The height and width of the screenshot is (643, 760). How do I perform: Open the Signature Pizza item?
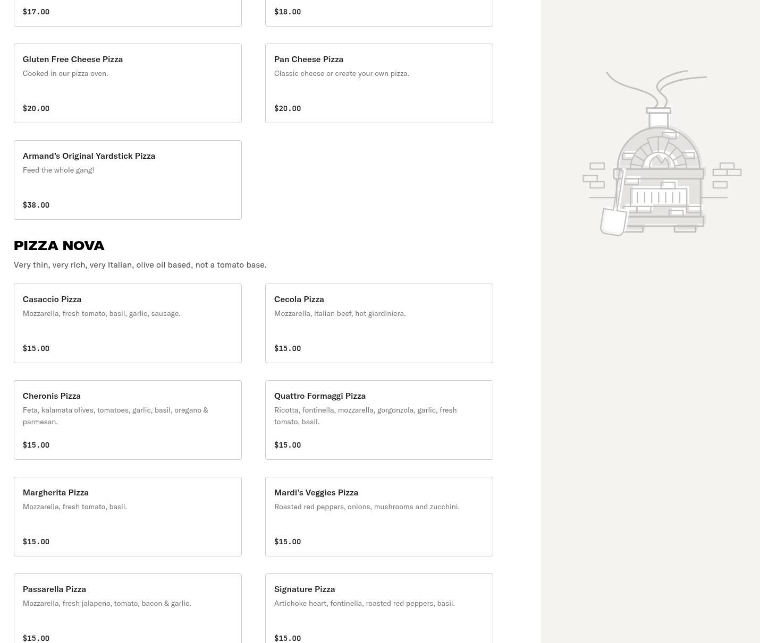point(379,608)
